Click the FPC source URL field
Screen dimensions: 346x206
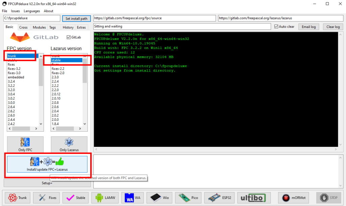coord(154,18)
